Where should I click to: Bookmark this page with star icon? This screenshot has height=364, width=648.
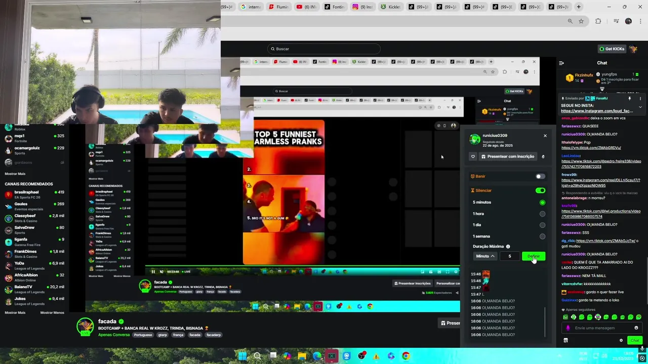point(581,21)
